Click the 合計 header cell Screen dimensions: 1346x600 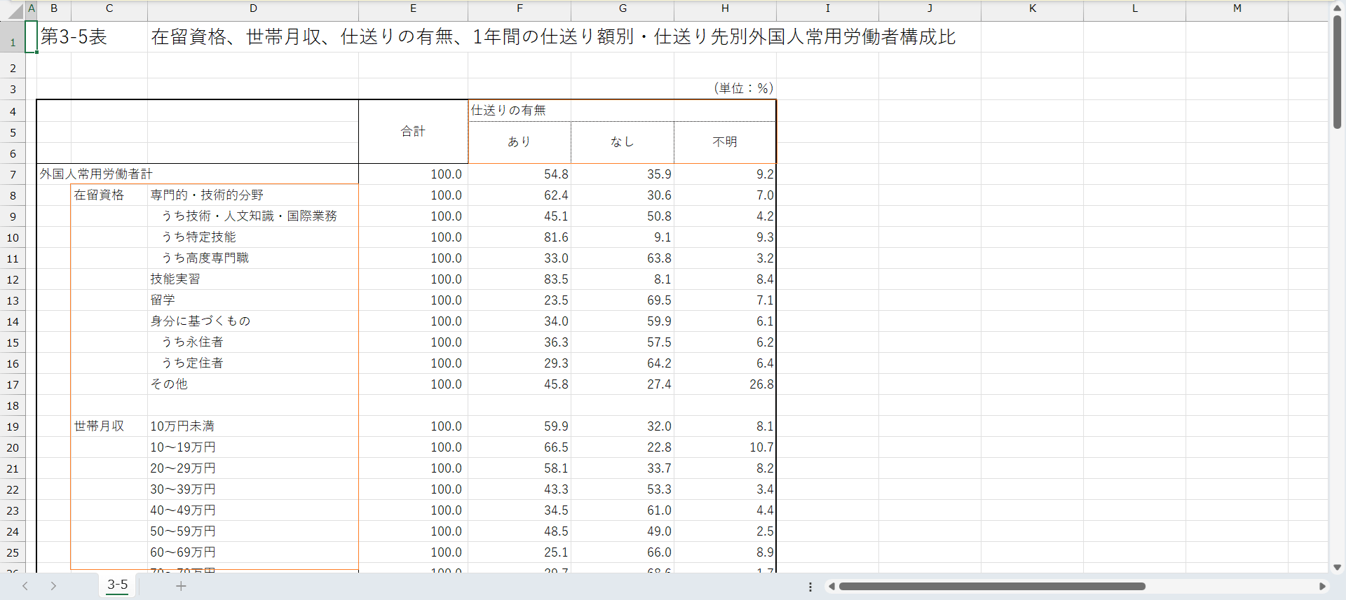click(413, 132)
